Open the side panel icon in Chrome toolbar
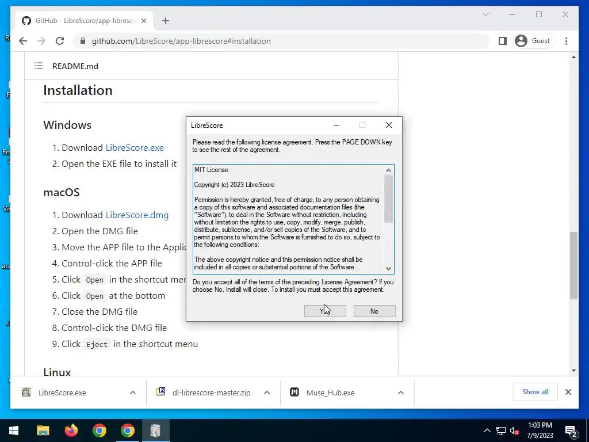 coord(503,41)
